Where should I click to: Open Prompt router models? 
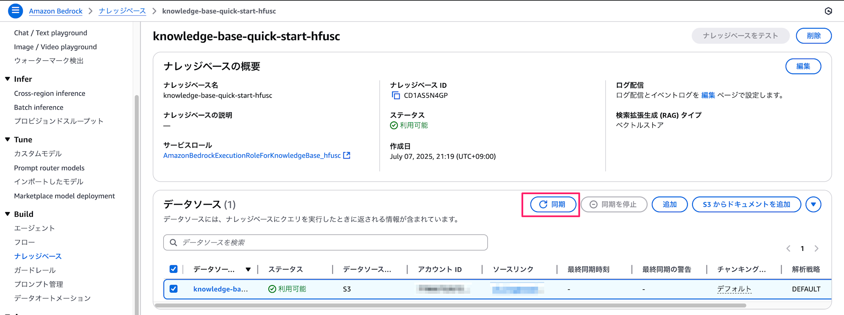[49, 168]
